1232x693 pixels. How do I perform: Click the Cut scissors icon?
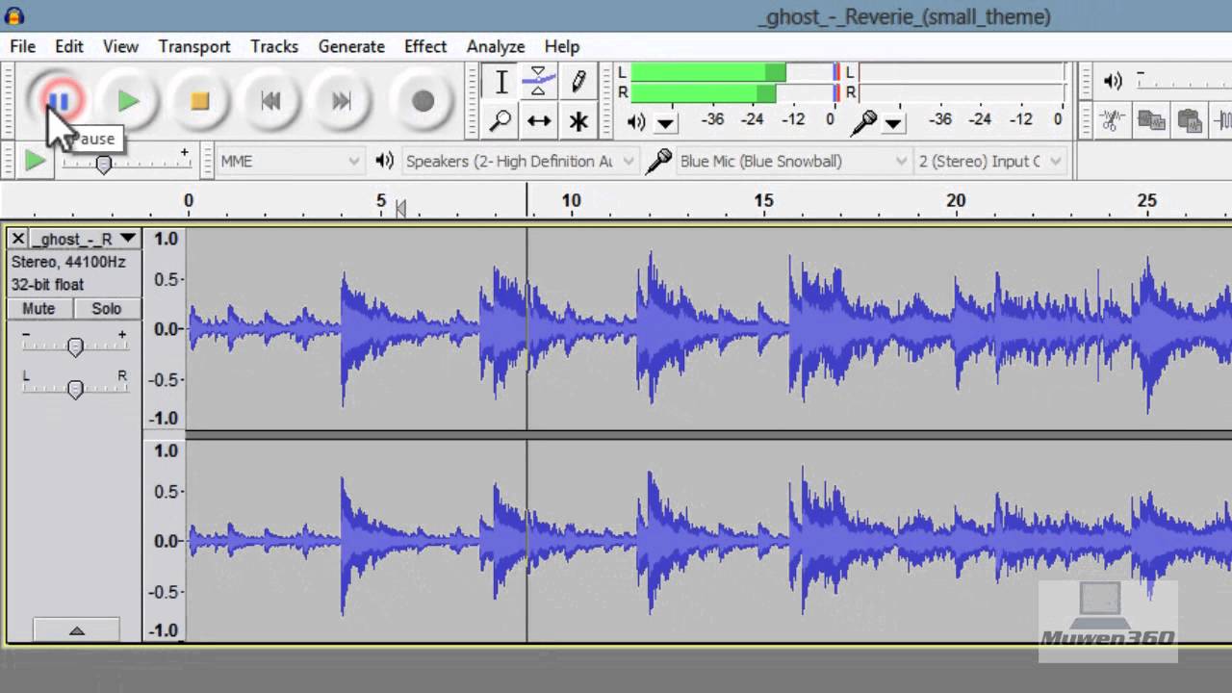pyautogui.click(x=1113, y=121)
